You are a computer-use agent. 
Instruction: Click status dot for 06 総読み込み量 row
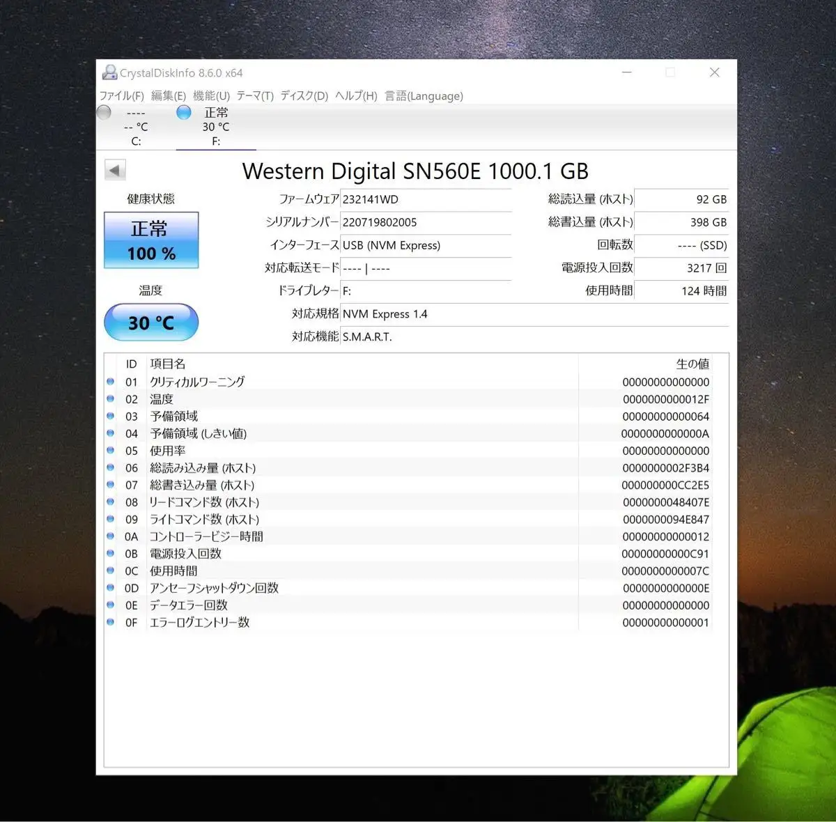111,467
